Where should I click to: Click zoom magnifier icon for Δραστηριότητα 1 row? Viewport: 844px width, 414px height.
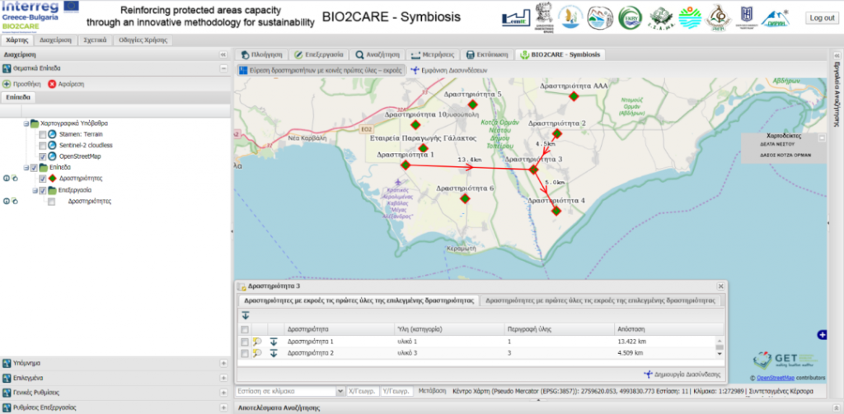click(x=257, y=342)
